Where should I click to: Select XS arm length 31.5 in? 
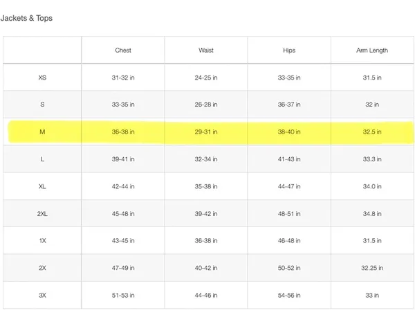pyautogui.click(x=372, y=78)
